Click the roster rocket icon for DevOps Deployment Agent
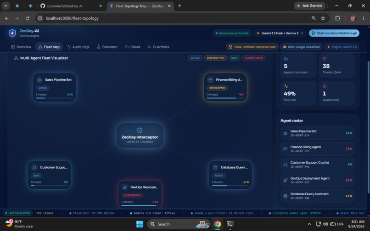 coord(285,180)
